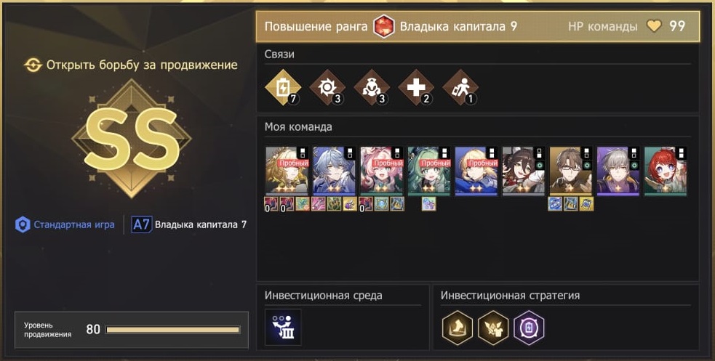The height and width of the screenshot is (361, 715).
Task: Select the red-haired character at row end
Action: (666, 171)
